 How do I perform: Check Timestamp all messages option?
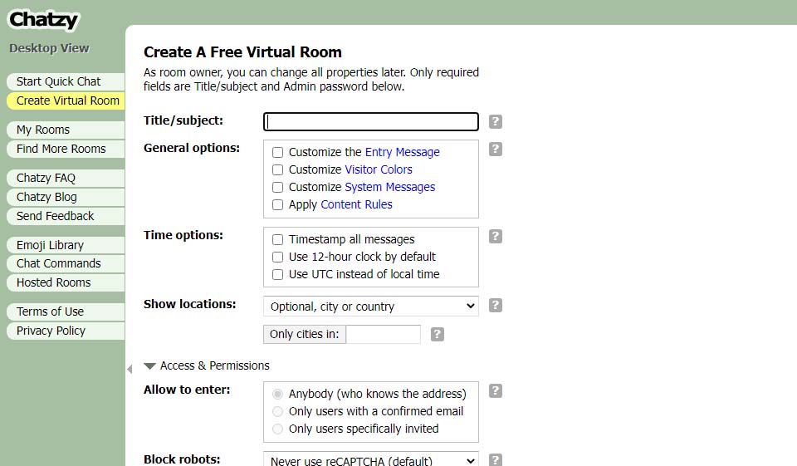(x=278, y=240)
